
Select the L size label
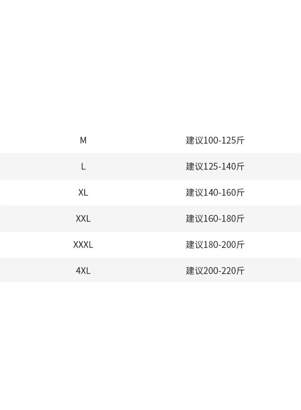[x=83, y=166]
